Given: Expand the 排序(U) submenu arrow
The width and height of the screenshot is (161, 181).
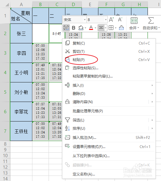Looking at the screenshot, I should [152, 129].
